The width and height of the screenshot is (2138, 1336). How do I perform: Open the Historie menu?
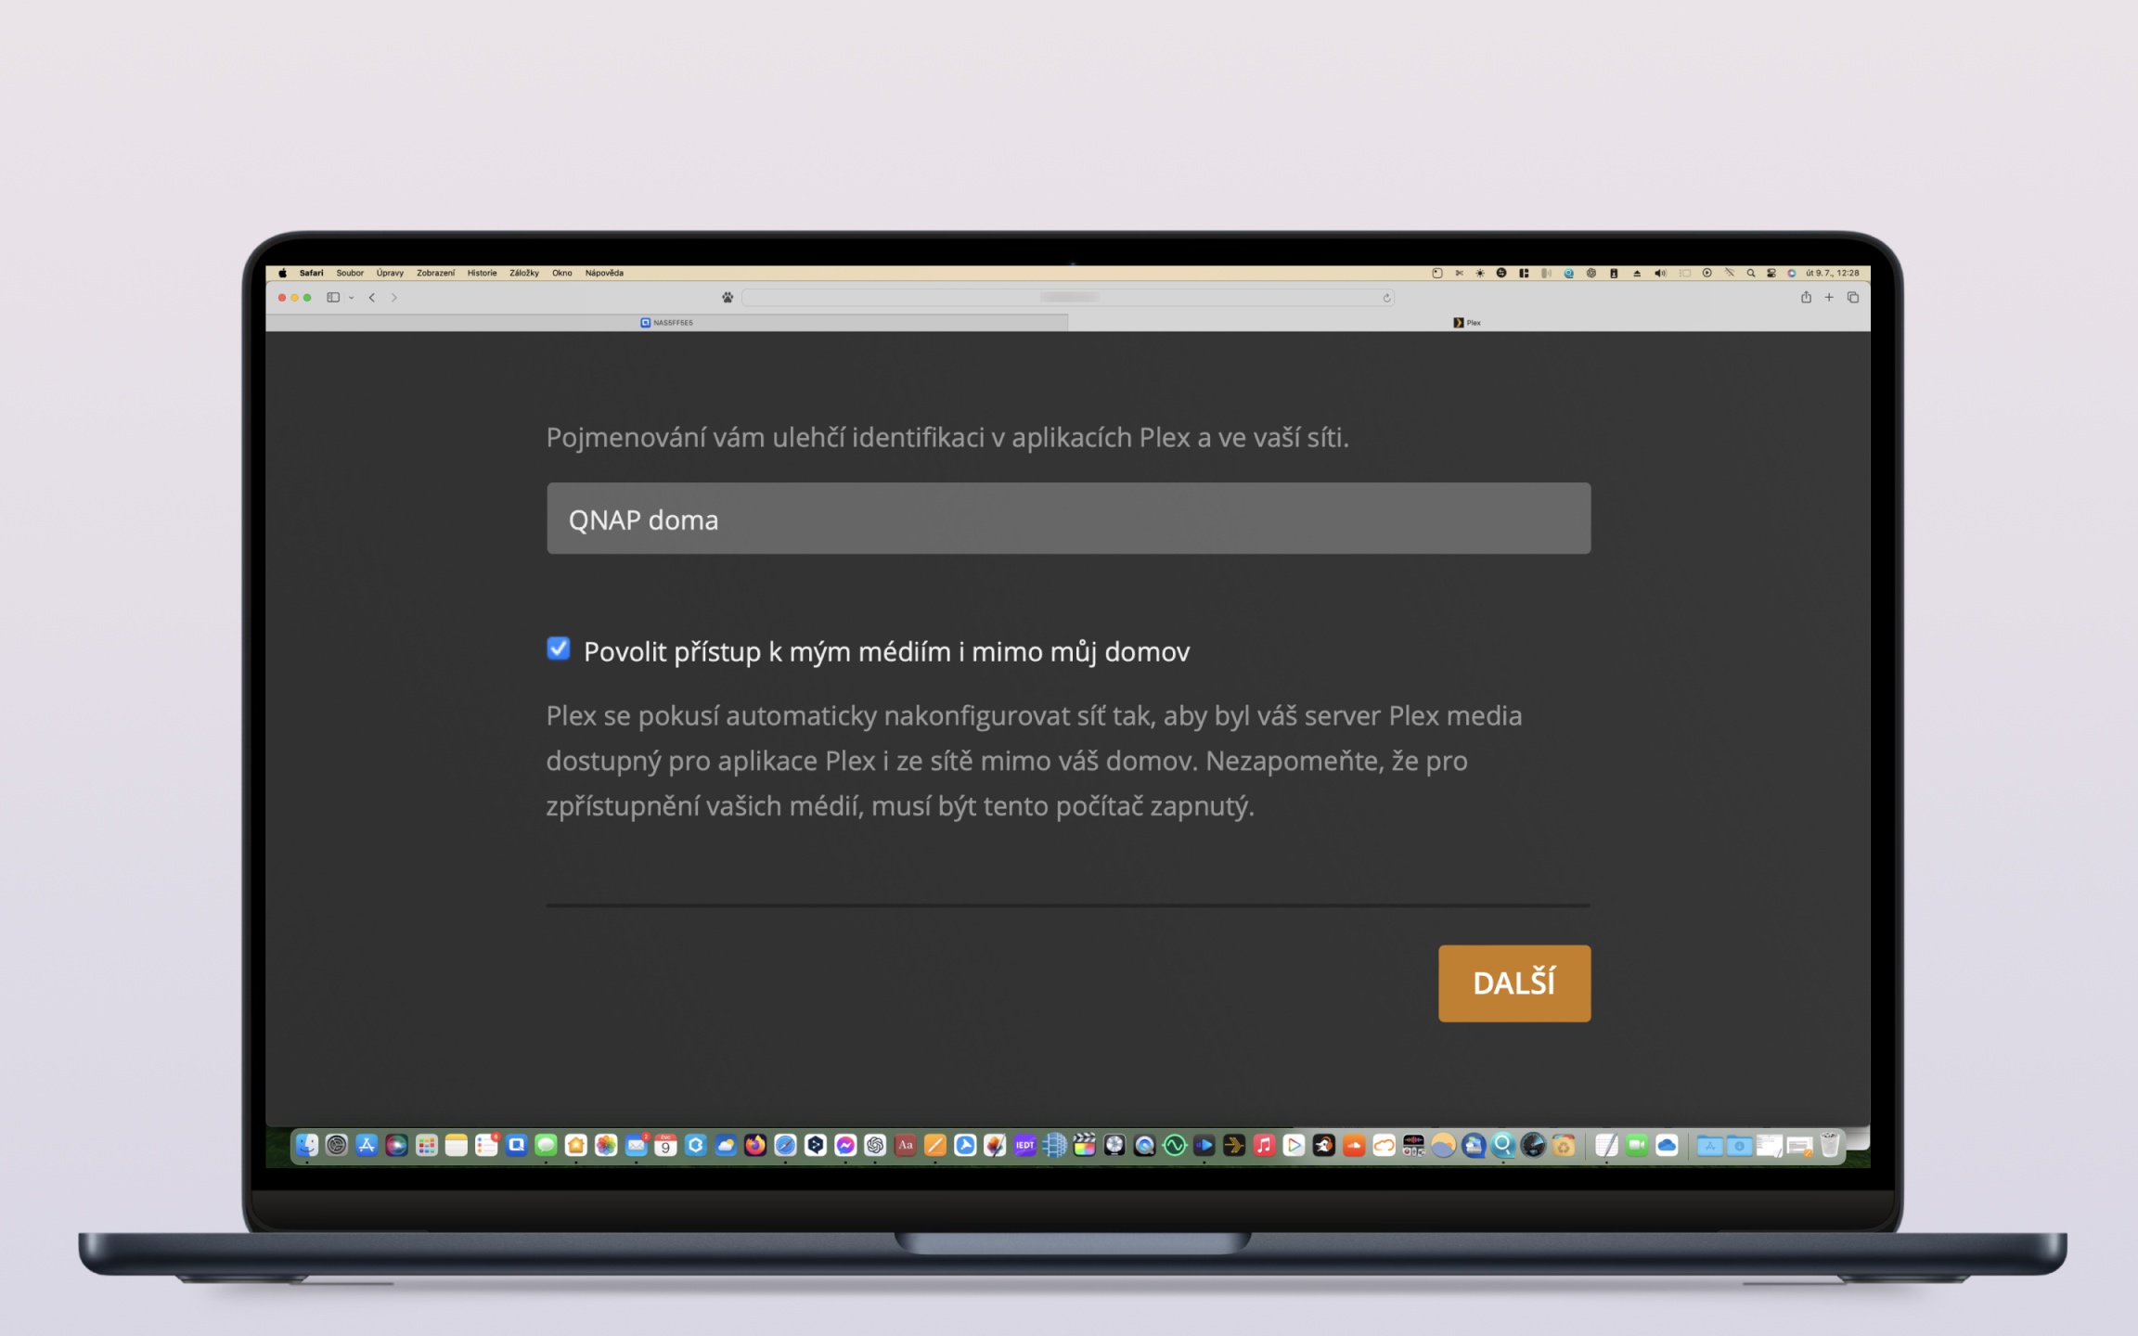point(482,273)
